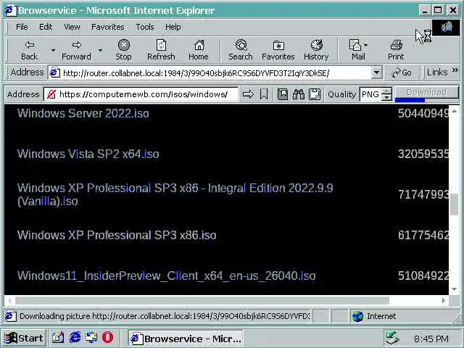Select the Browservice taskbar button
The image size is (464, 348).
click(x=186, y=338)
